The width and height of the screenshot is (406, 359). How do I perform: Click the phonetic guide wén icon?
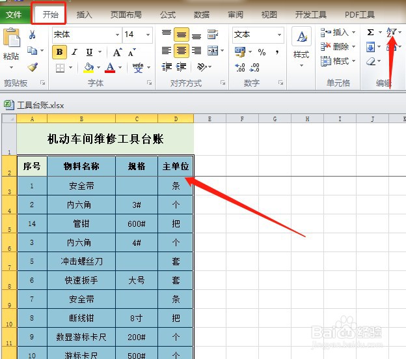[x=138, y=68]
